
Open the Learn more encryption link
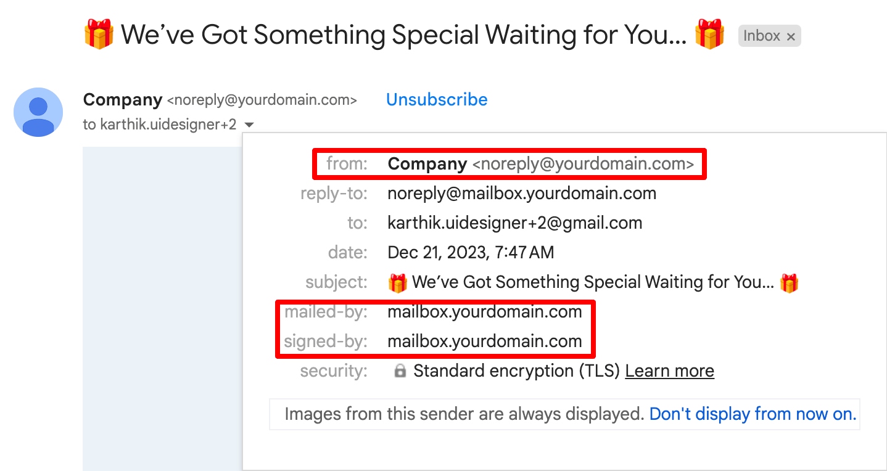tap(669, 371)
